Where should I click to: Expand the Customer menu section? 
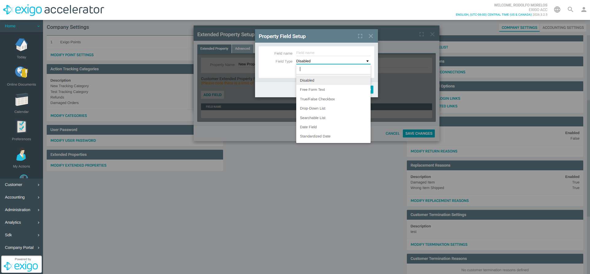(x=22, y=185)
